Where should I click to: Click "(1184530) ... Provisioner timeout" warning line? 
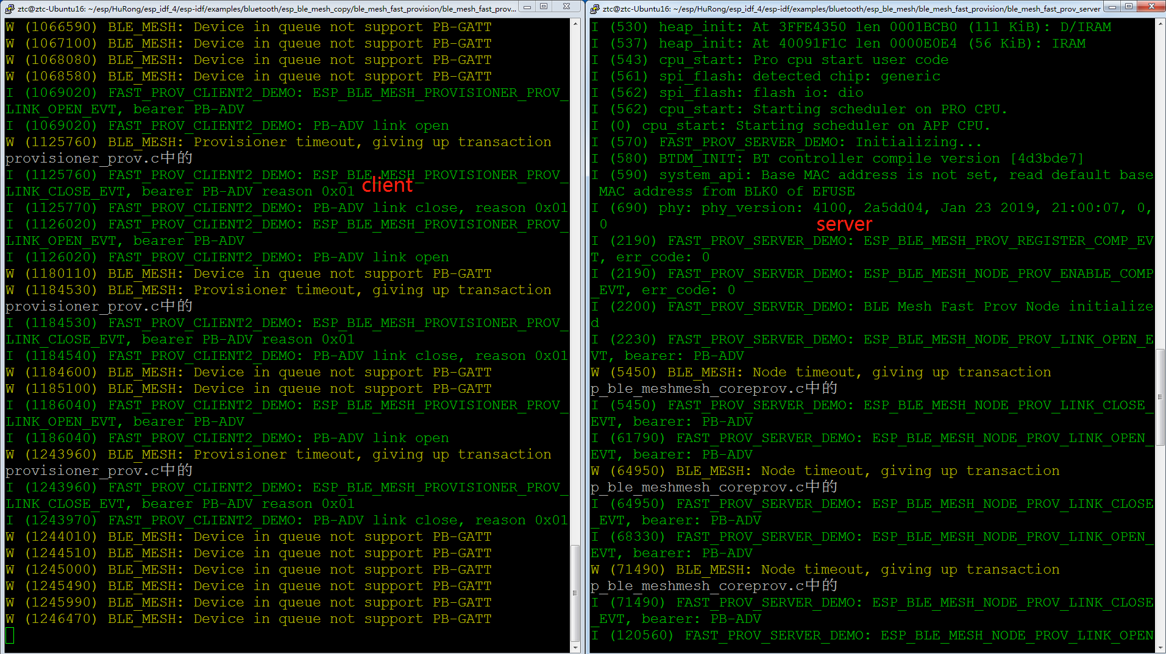coord(279,290)
